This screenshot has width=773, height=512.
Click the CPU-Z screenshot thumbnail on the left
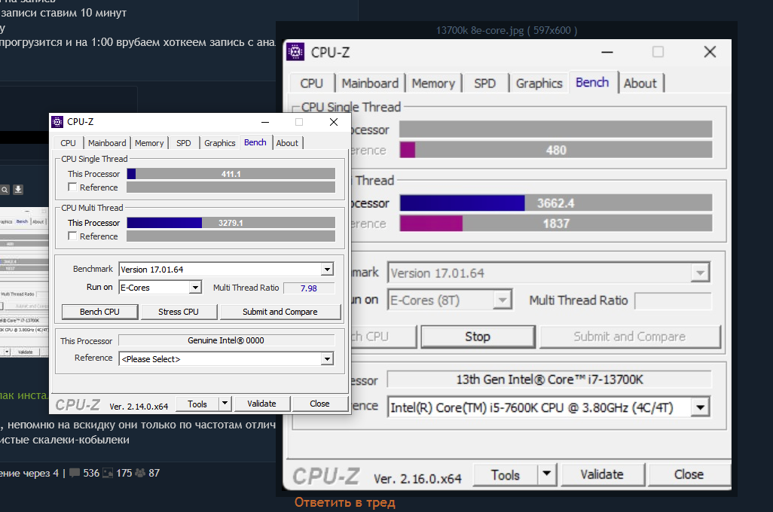click(x=24, y=282)
